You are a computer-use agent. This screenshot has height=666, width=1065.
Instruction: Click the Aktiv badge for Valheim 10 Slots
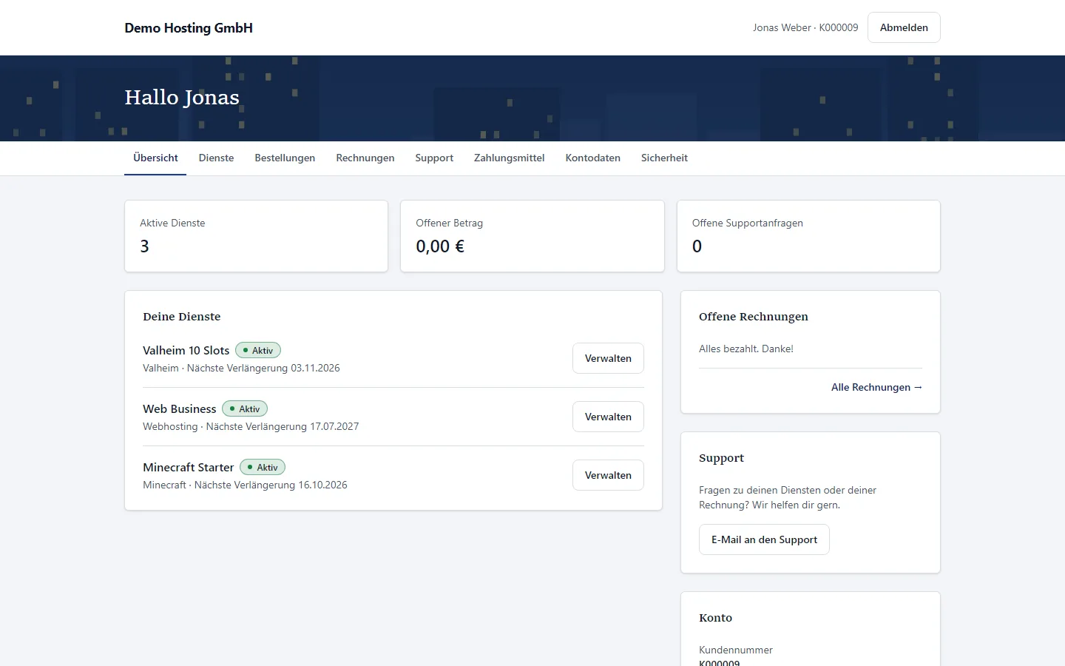pos(258,350)
